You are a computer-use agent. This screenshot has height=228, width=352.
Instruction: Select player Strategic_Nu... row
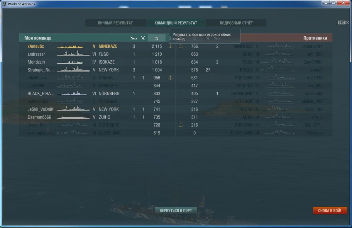point(97,70)
